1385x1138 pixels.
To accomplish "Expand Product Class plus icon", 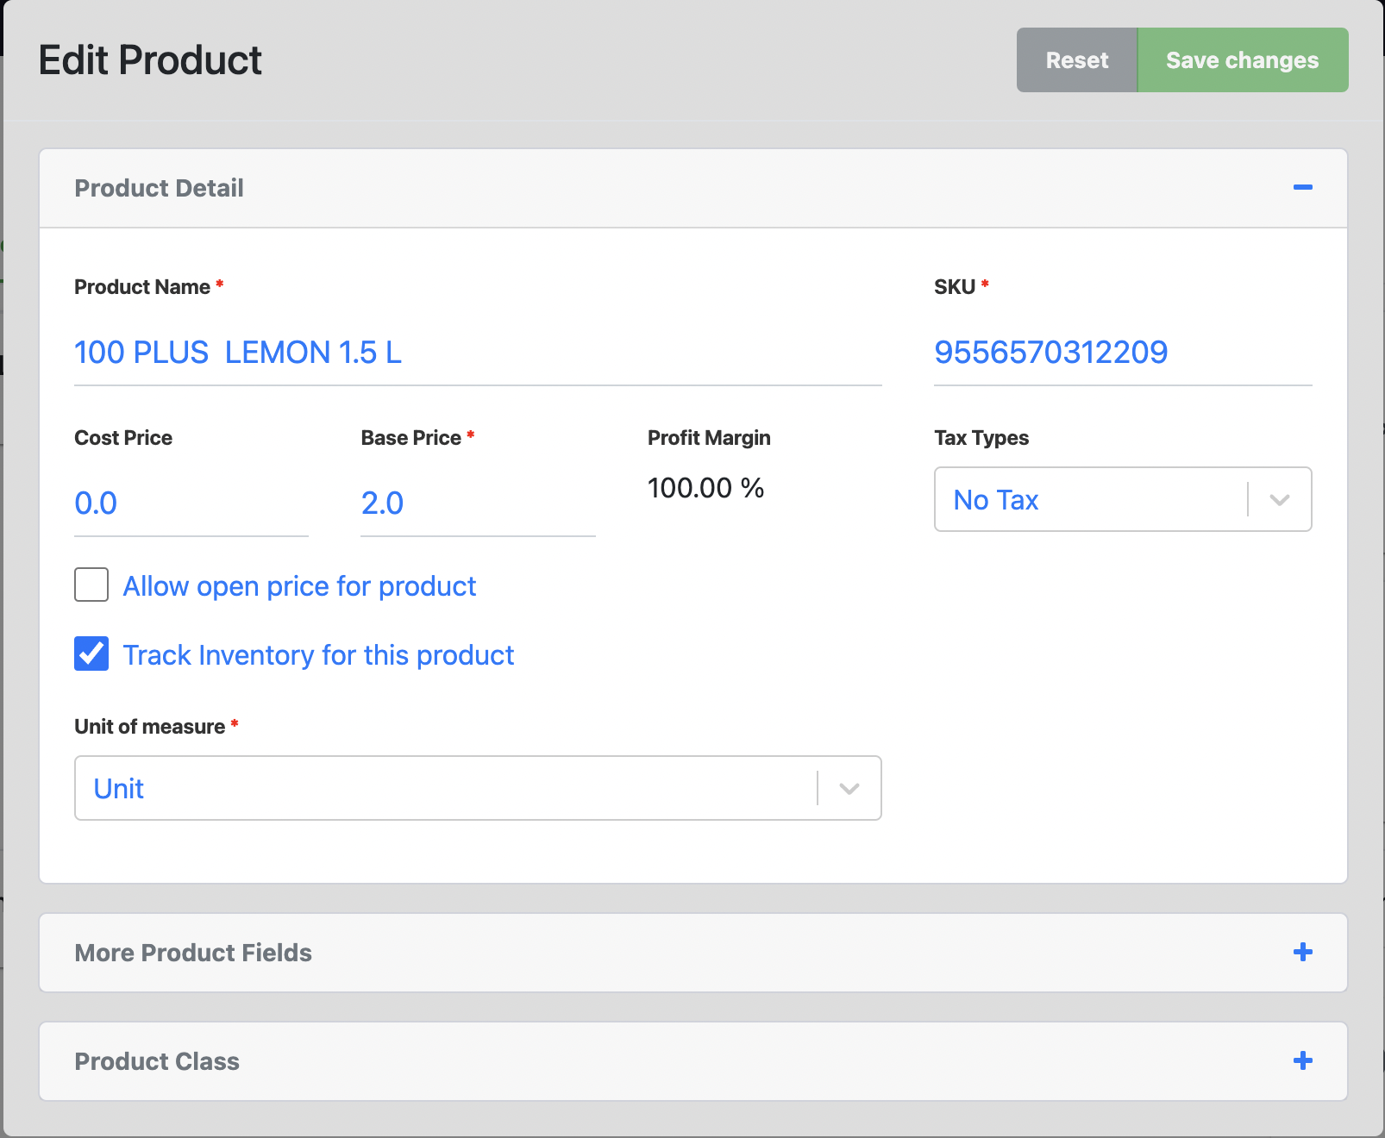I will 1302,1060.
